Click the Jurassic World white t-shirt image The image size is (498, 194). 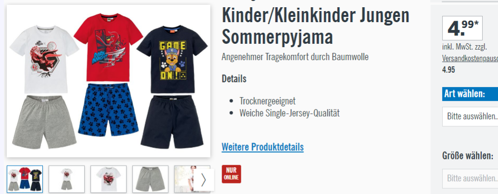(44, 59)
